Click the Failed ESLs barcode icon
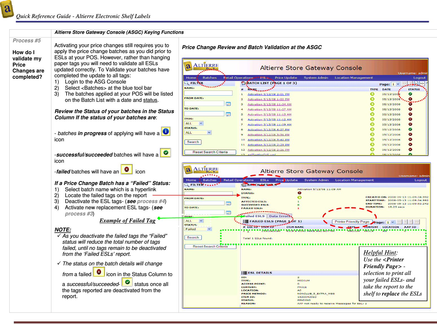Screen dimensions: 437x324 pyautogui.click(x=246, y=221)
